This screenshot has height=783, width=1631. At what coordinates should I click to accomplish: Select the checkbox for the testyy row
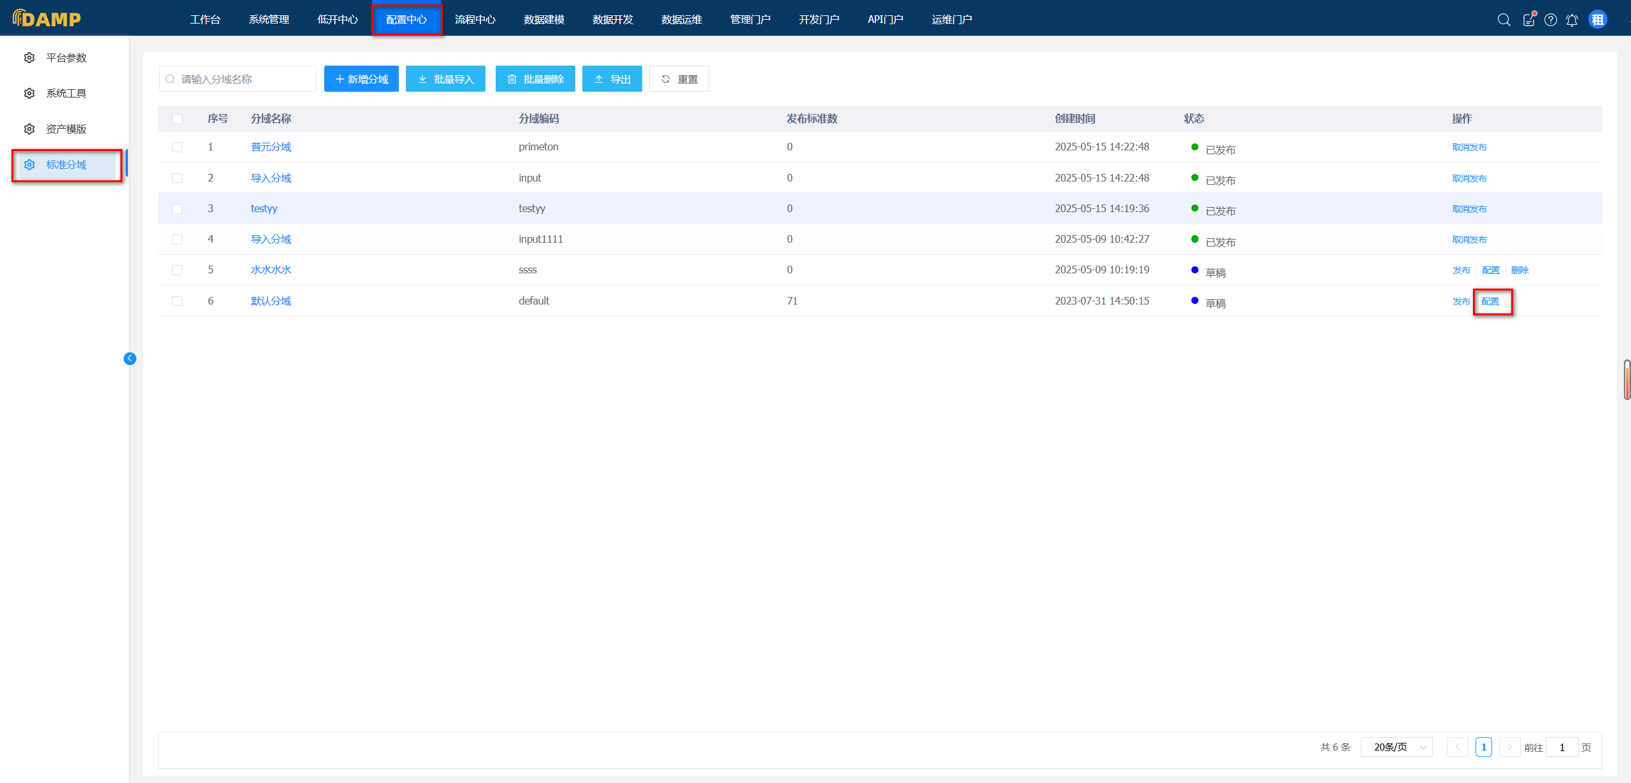(177, 209)
